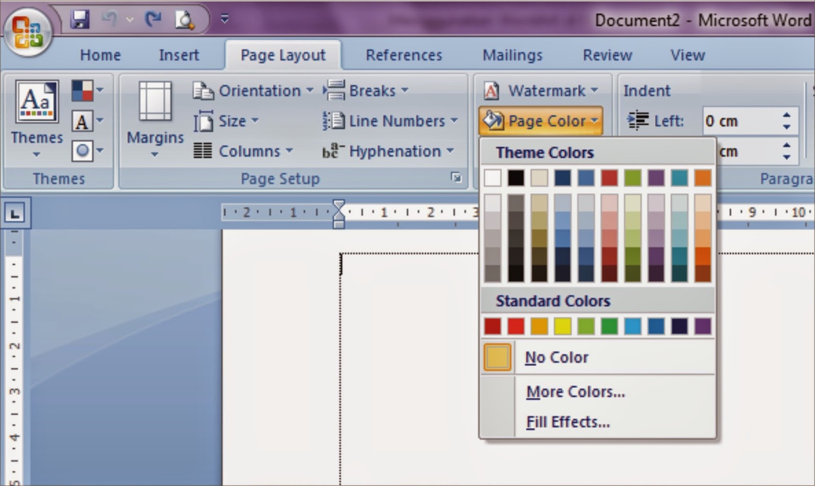The image size is (815, 486).
Task: Open Fill Effects from Page Color menu
Action: click(x=567, y=422)
